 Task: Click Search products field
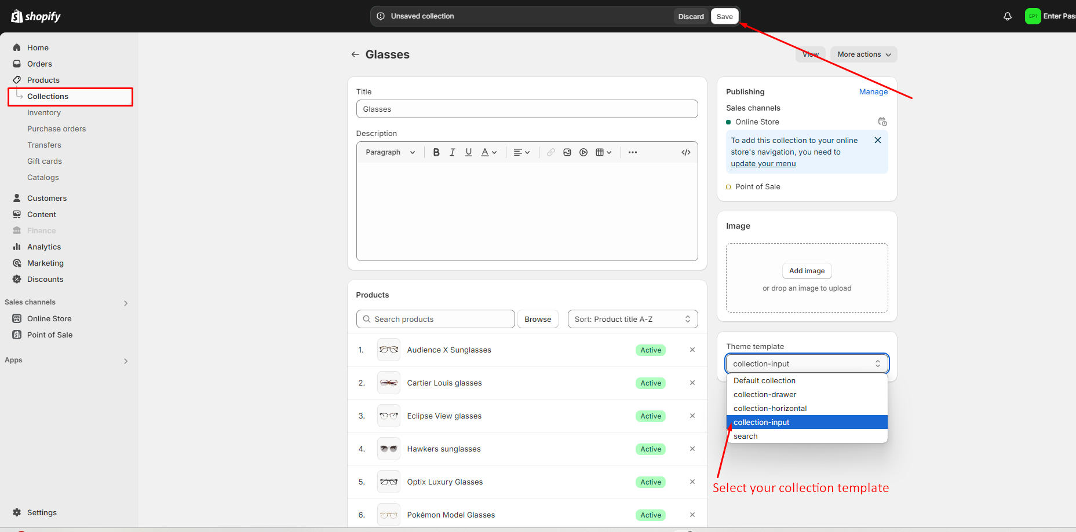coord(435,319)
